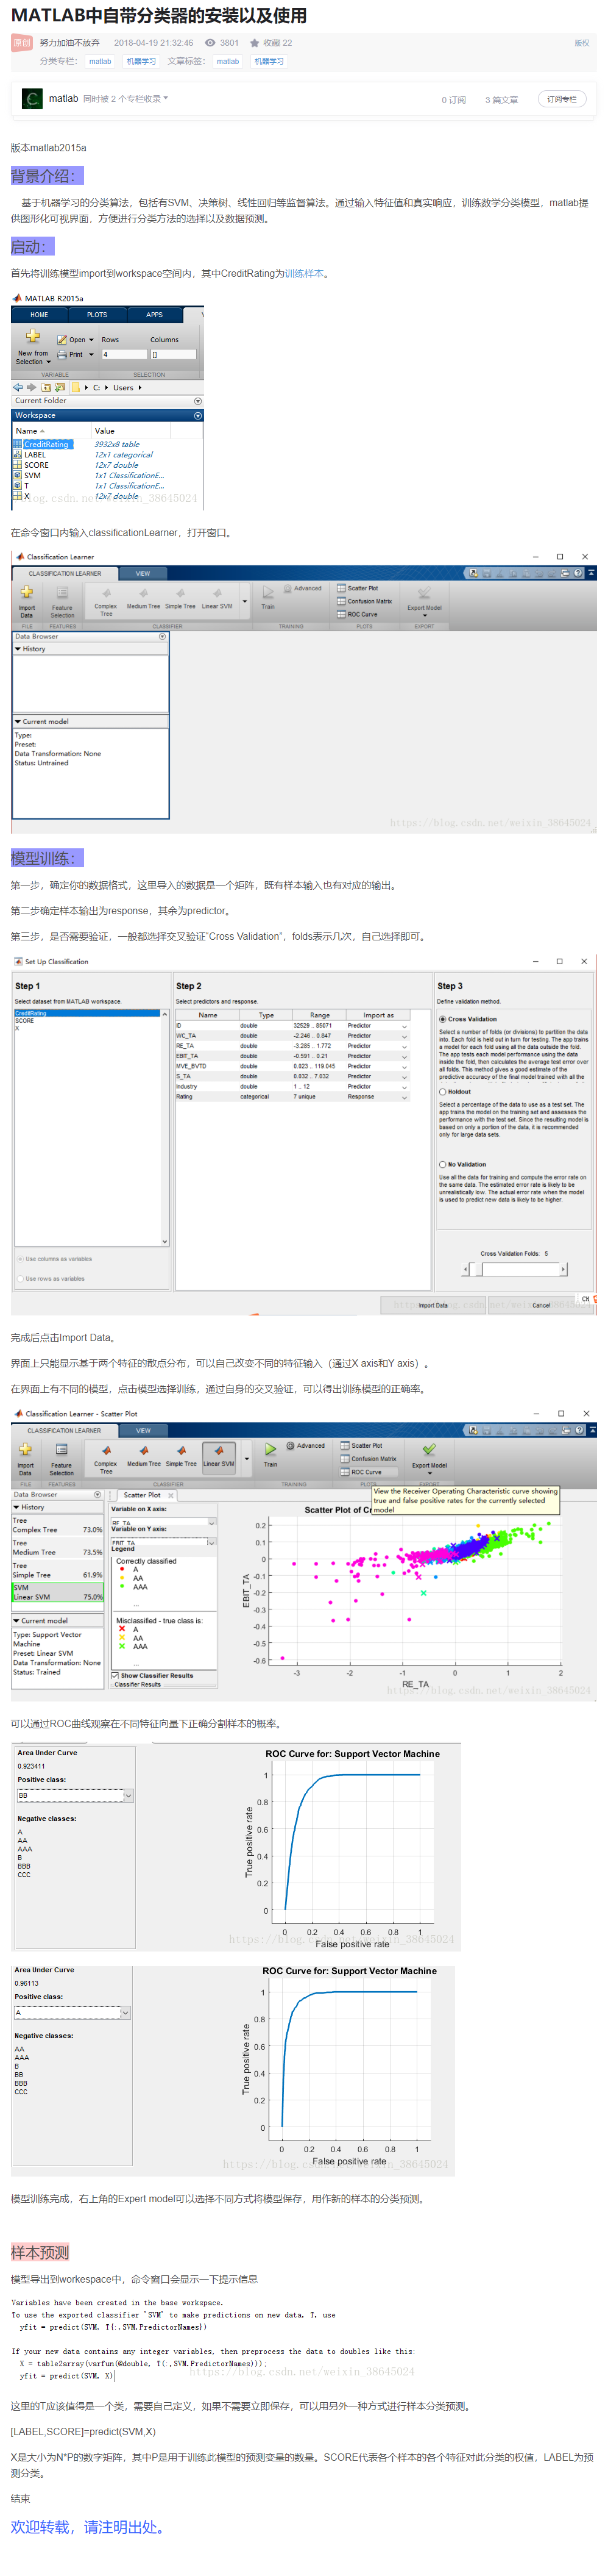Click matlab tag next to 分类专栏
Image resolution: width=608 pixels, height=2576 pixels.
pyautogui.click(x=100, y=61)
